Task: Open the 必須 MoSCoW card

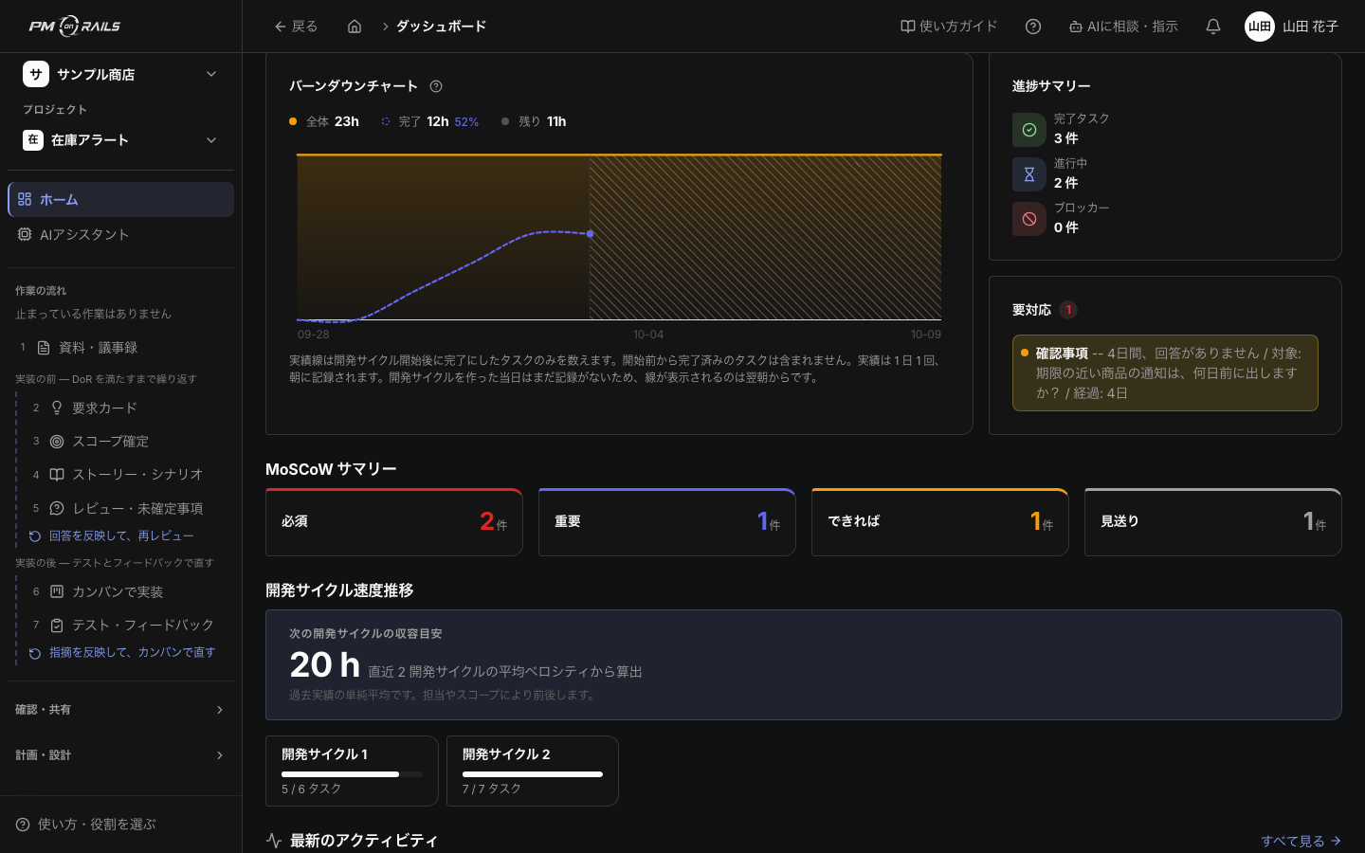Action: (x=394, y=521)
